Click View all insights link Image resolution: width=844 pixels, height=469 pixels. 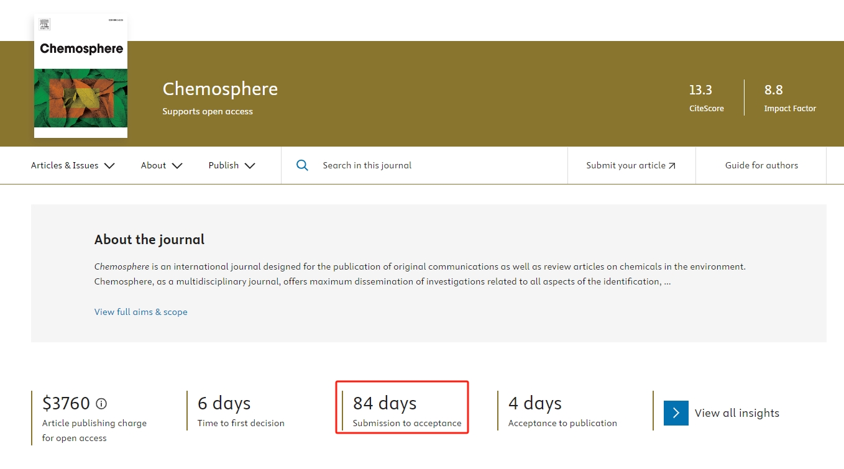[737, 413]
